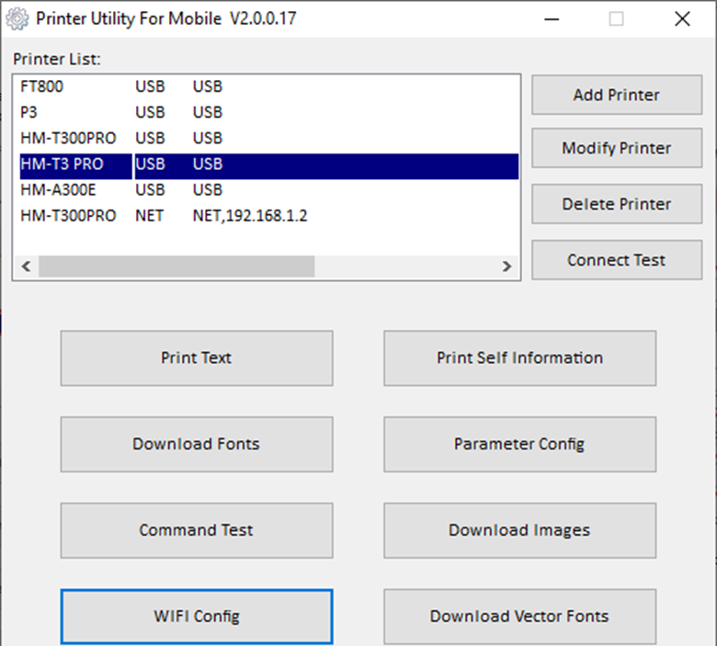Launch Command Test
Screen dimensions: 717x646
197,530
